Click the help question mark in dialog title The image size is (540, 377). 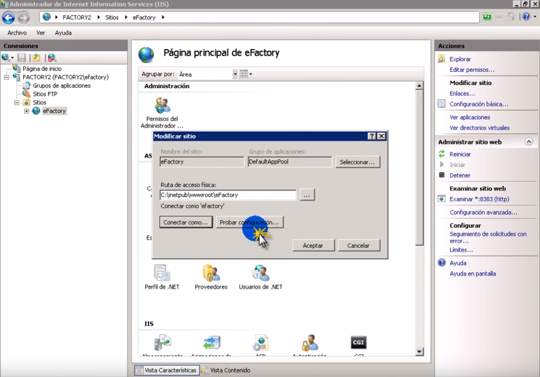[x=372, y=136]
